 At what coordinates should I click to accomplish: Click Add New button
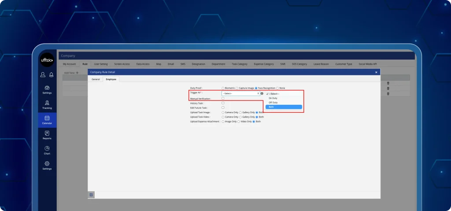pyautogui.click(x=71, y=72)
